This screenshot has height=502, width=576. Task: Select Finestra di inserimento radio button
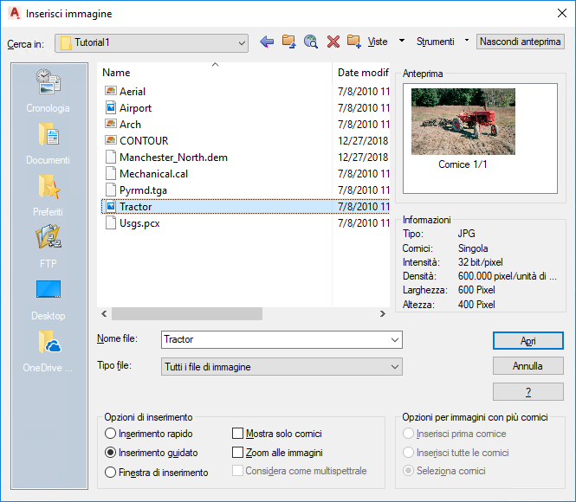[x=110, y=472]
